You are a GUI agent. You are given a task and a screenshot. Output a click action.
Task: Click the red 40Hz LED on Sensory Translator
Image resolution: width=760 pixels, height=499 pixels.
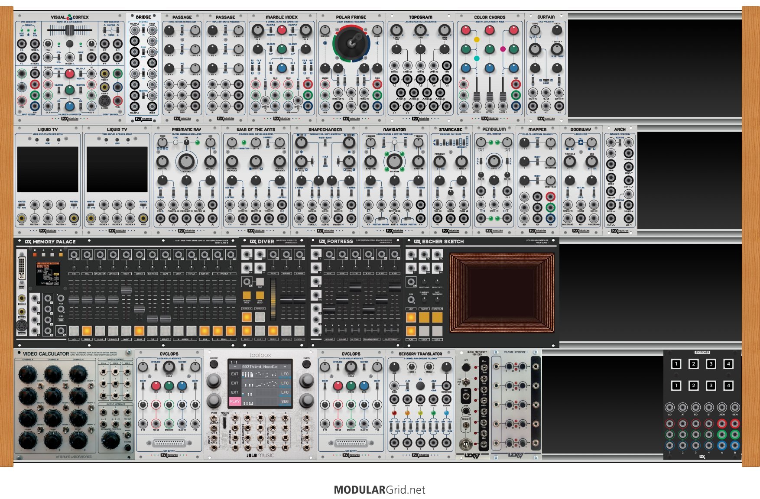pos(394,413)
